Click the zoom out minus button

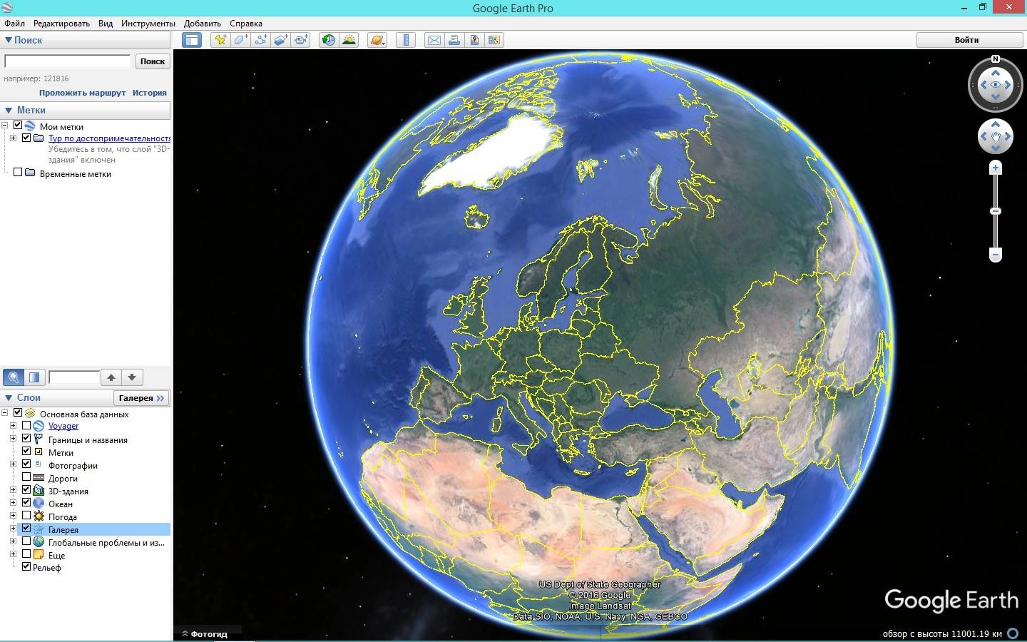996,255
